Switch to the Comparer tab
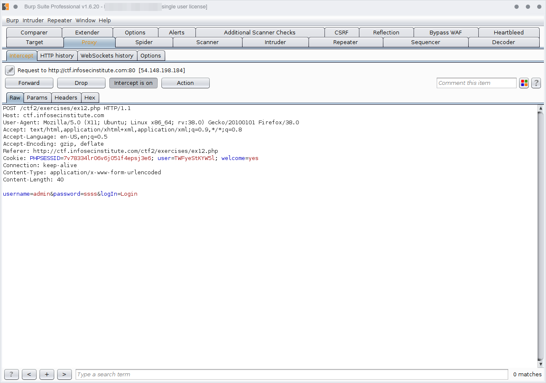This screenshot has height=383, width=546. (34, 32)
